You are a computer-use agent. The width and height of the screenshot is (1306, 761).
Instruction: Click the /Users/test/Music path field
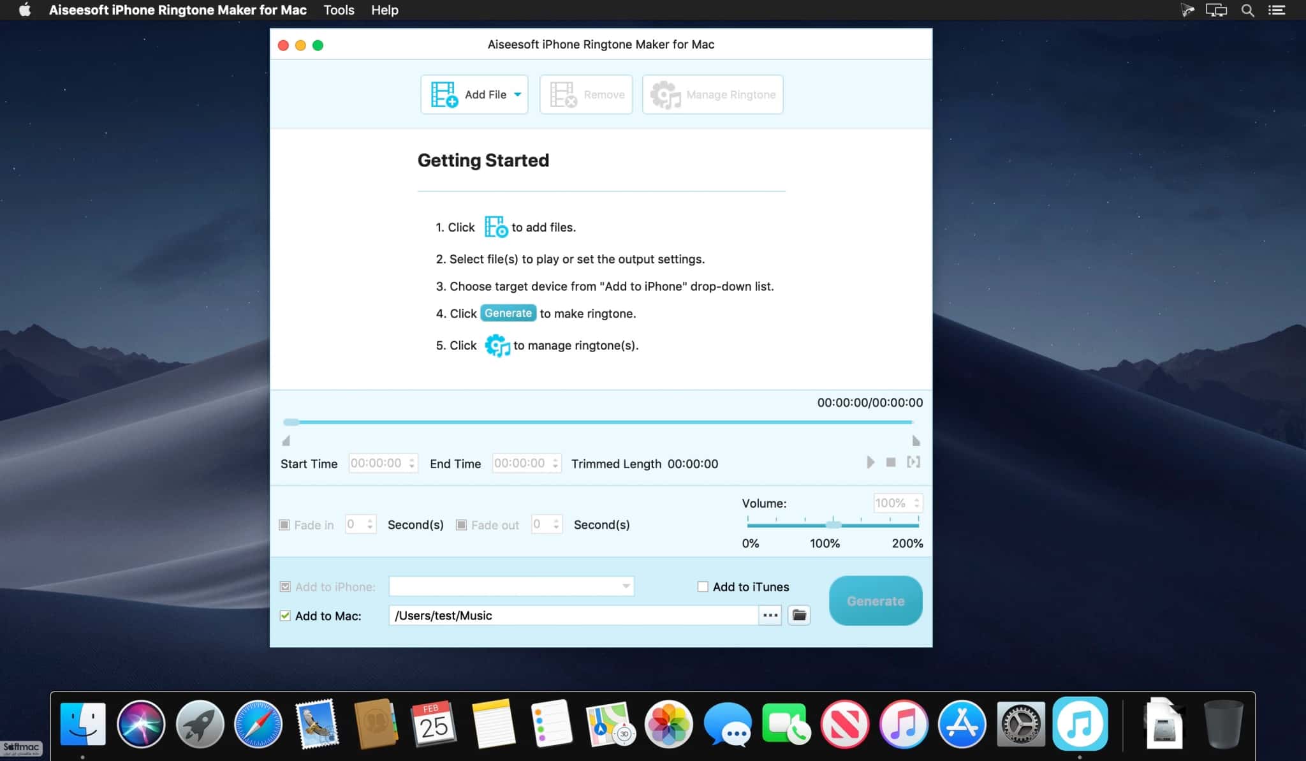[x=573, y=616]
